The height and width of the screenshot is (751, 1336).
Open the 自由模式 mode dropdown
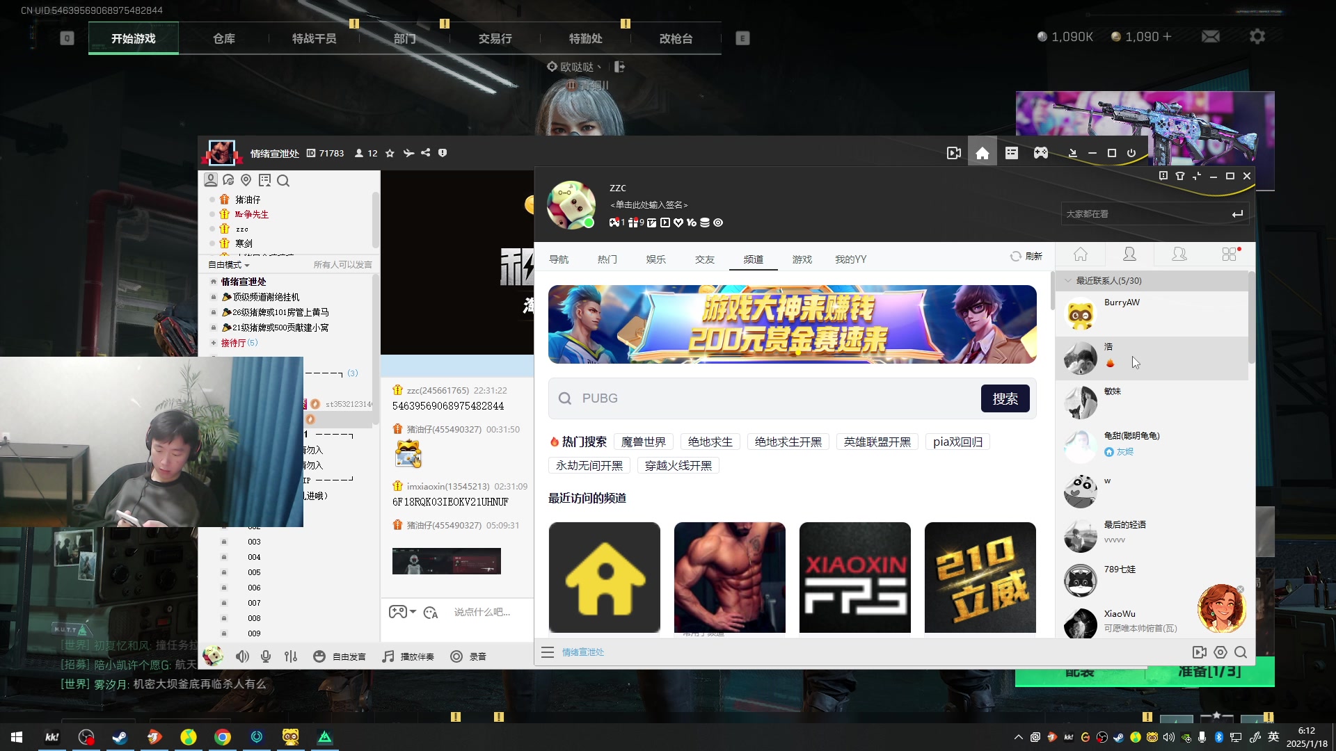[x=229, y=265]
